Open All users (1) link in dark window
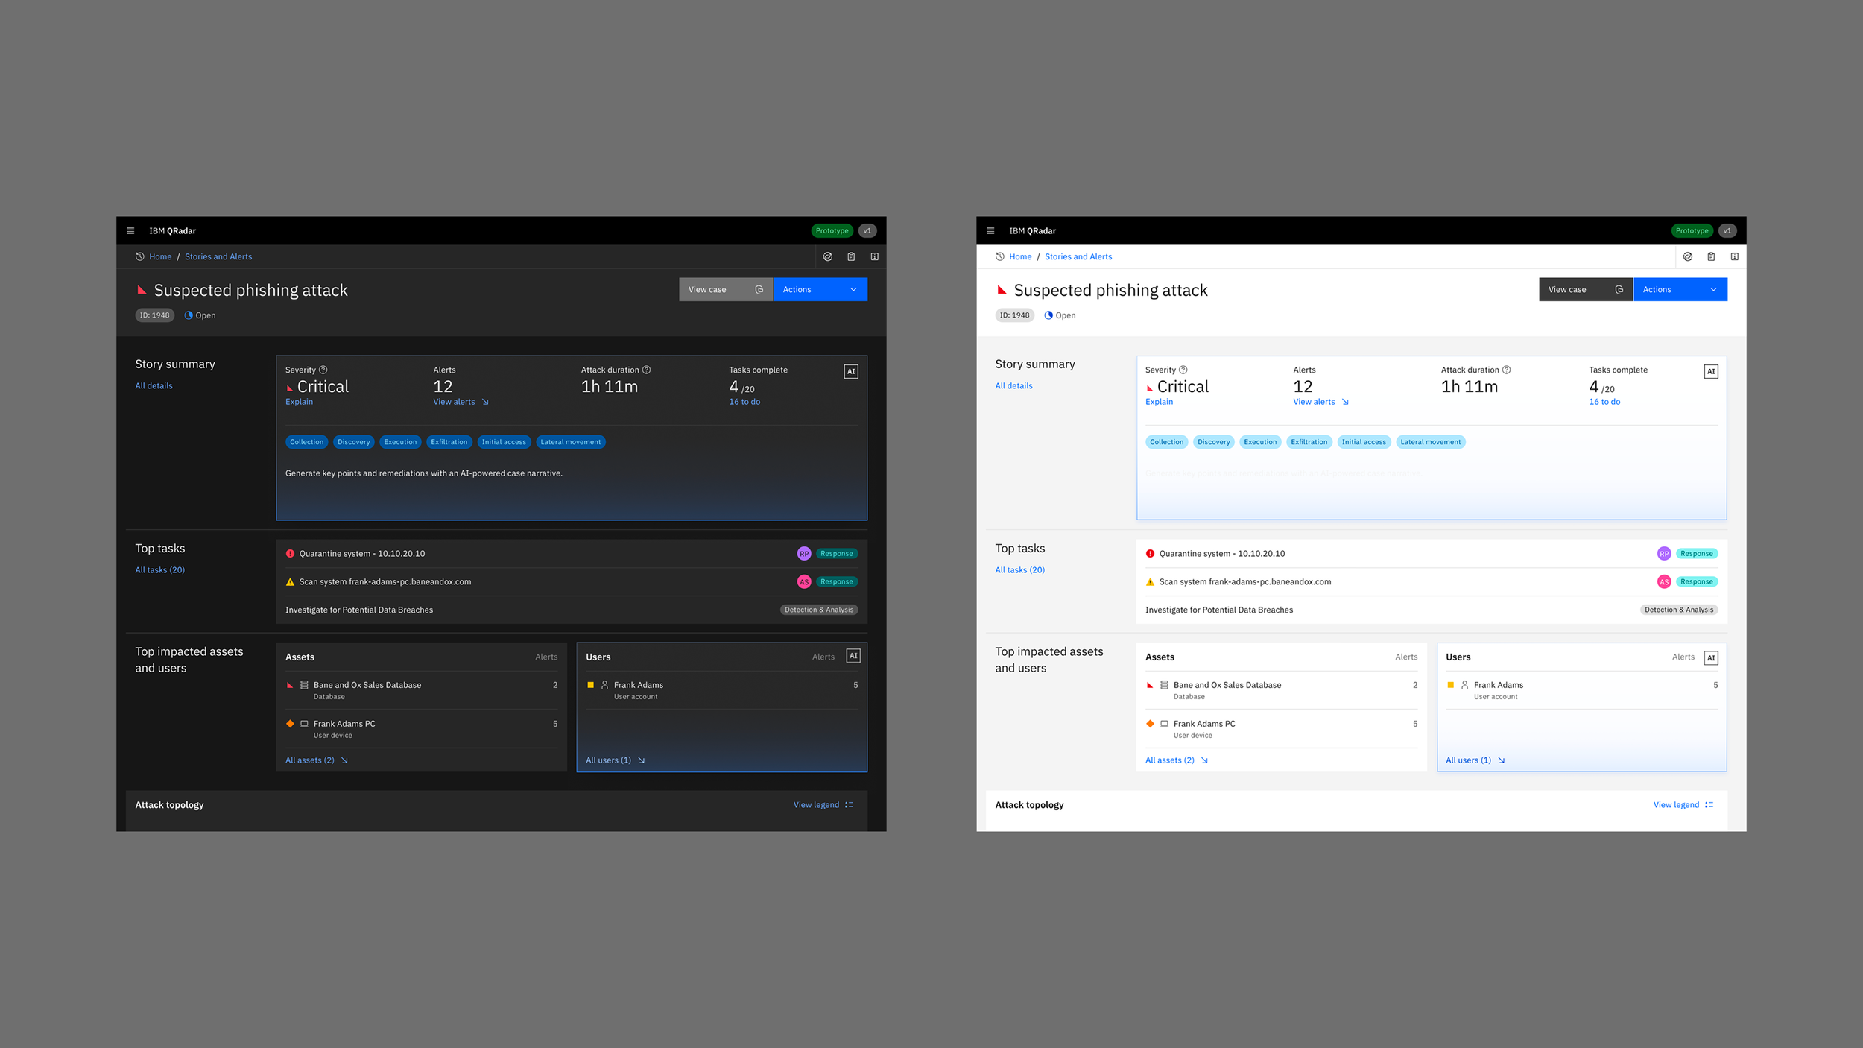The image size is (1863, 1048). tap(616, 760)
